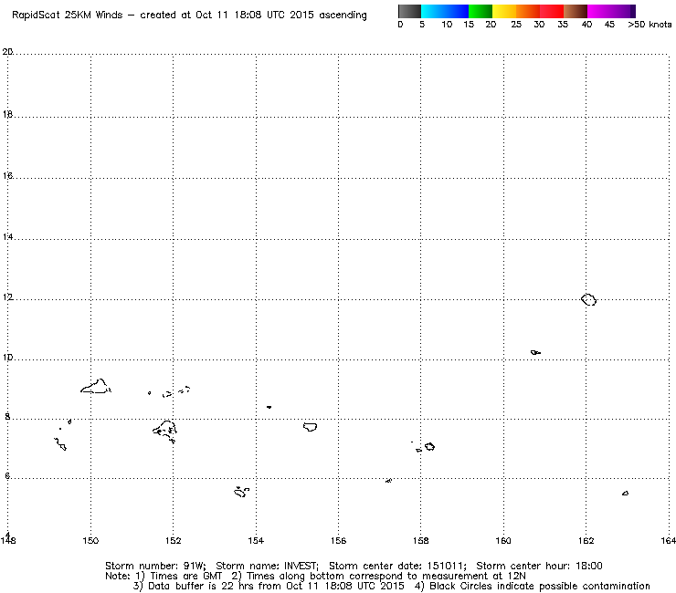Click the longitude label 150
676x593 pixels.
(90, 540)
